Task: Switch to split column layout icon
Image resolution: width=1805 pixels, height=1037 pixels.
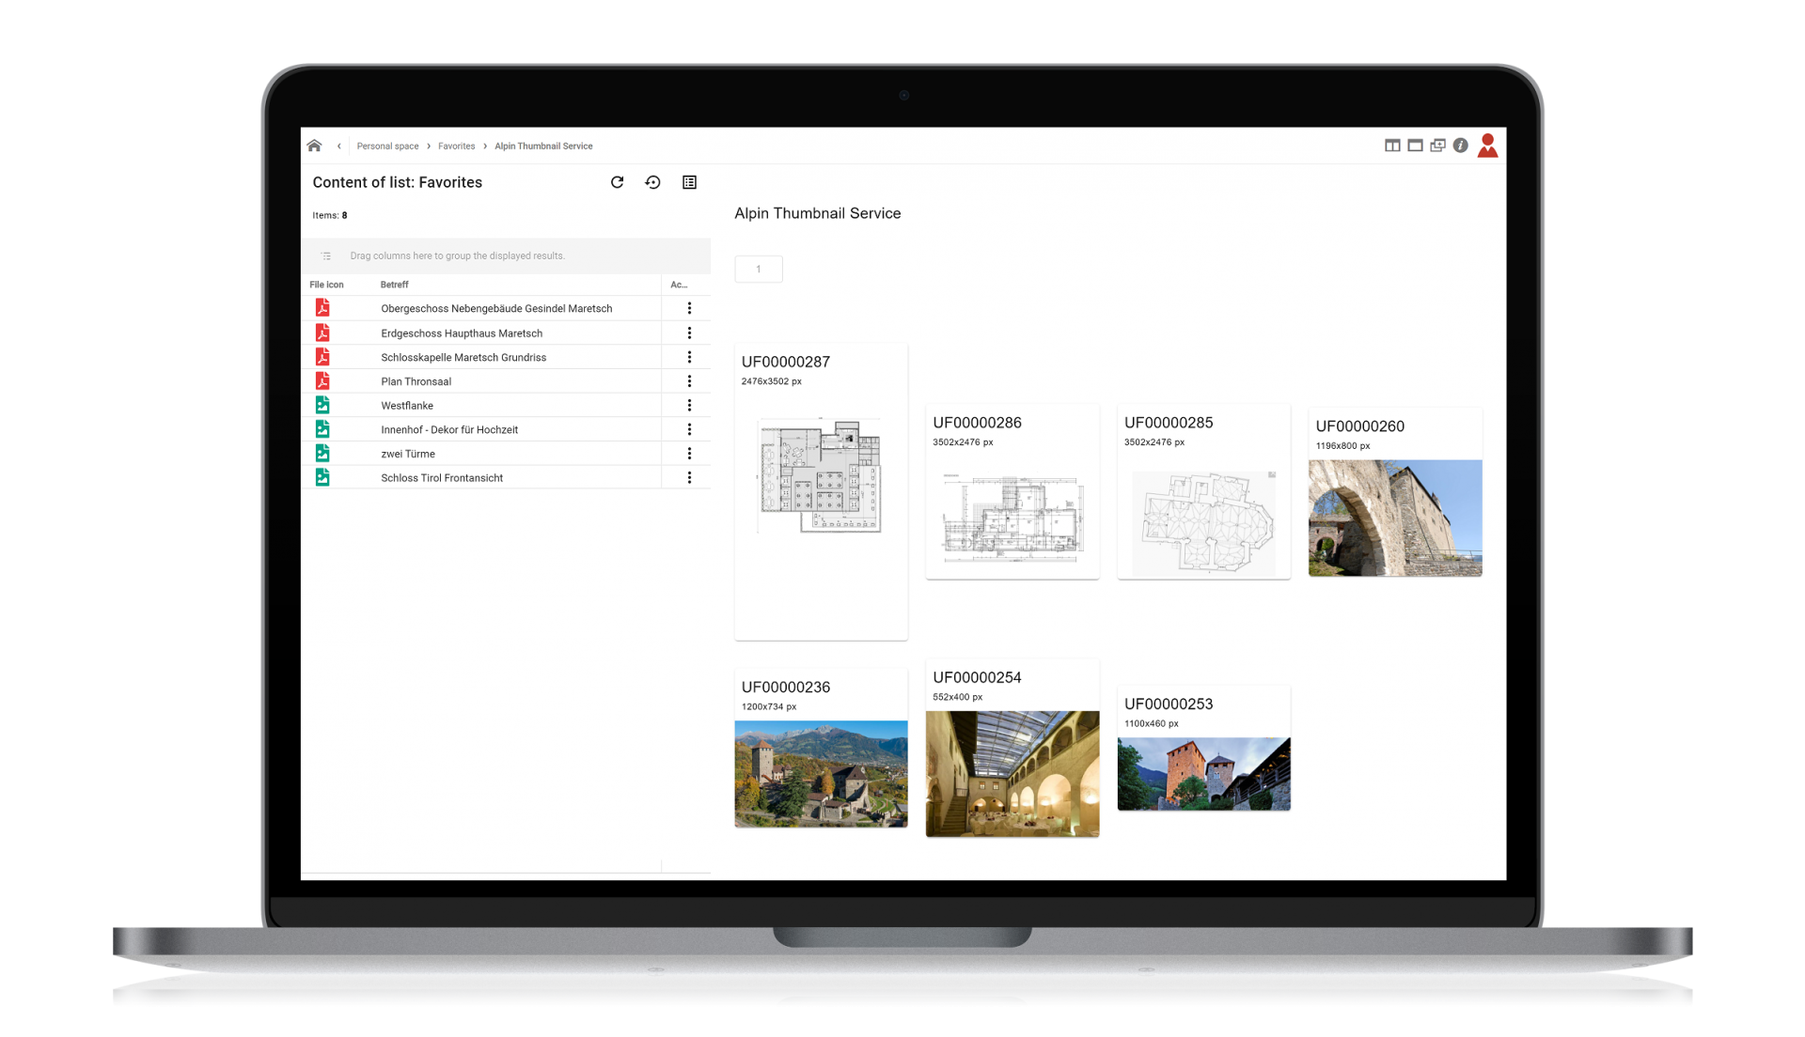Action: (x=1392, y=146)
